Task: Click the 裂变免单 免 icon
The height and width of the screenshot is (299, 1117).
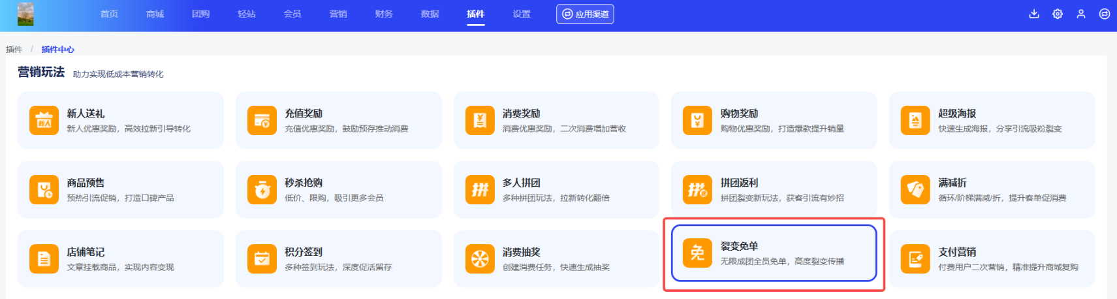Action: (697, 253)
